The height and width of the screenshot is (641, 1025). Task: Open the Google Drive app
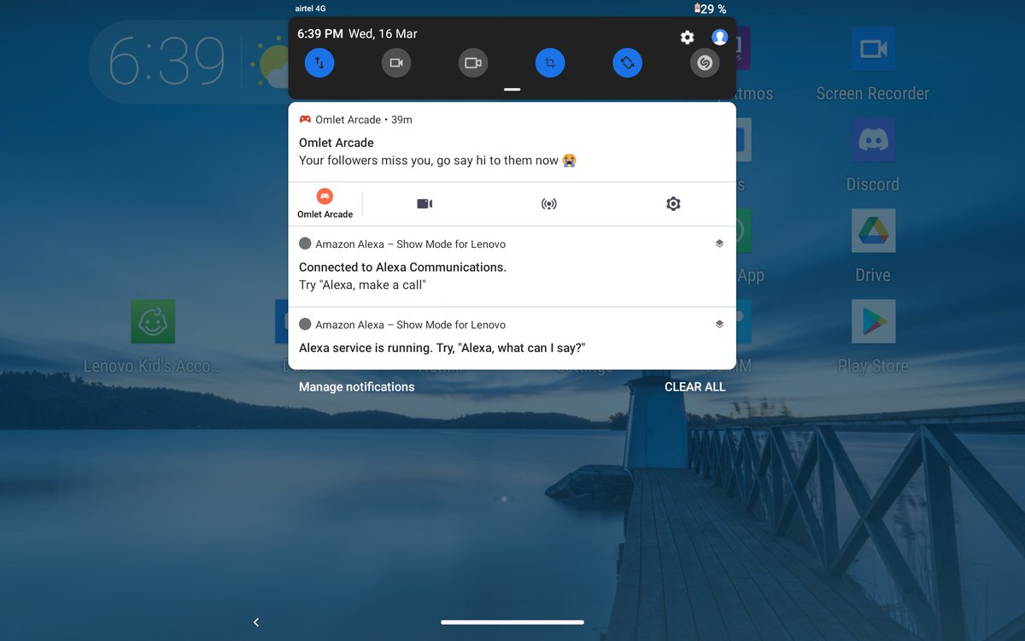coord(873,247)
